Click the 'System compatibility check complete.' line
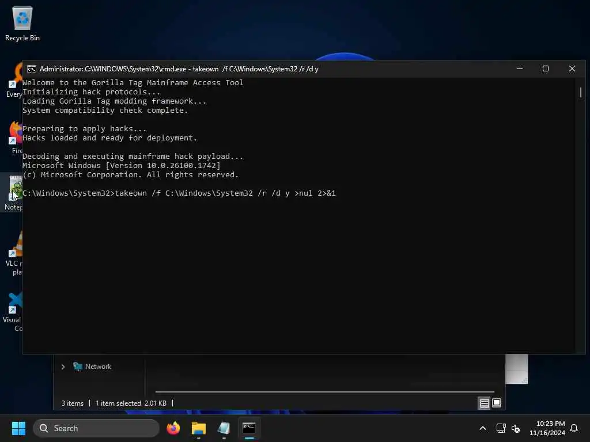590x442 pixels. click(x=105, y=110)
